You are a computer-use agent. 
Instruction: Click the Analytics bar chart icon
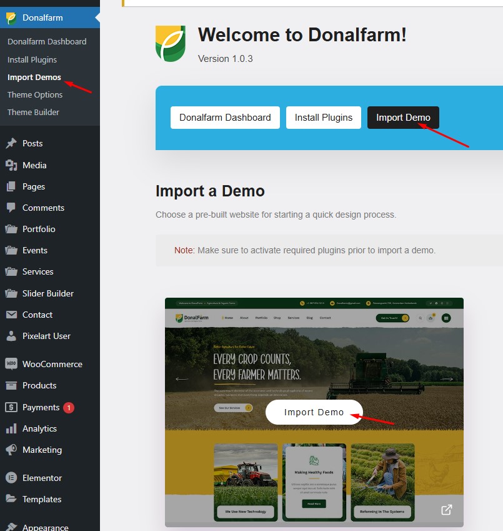(x=11, y=428)
